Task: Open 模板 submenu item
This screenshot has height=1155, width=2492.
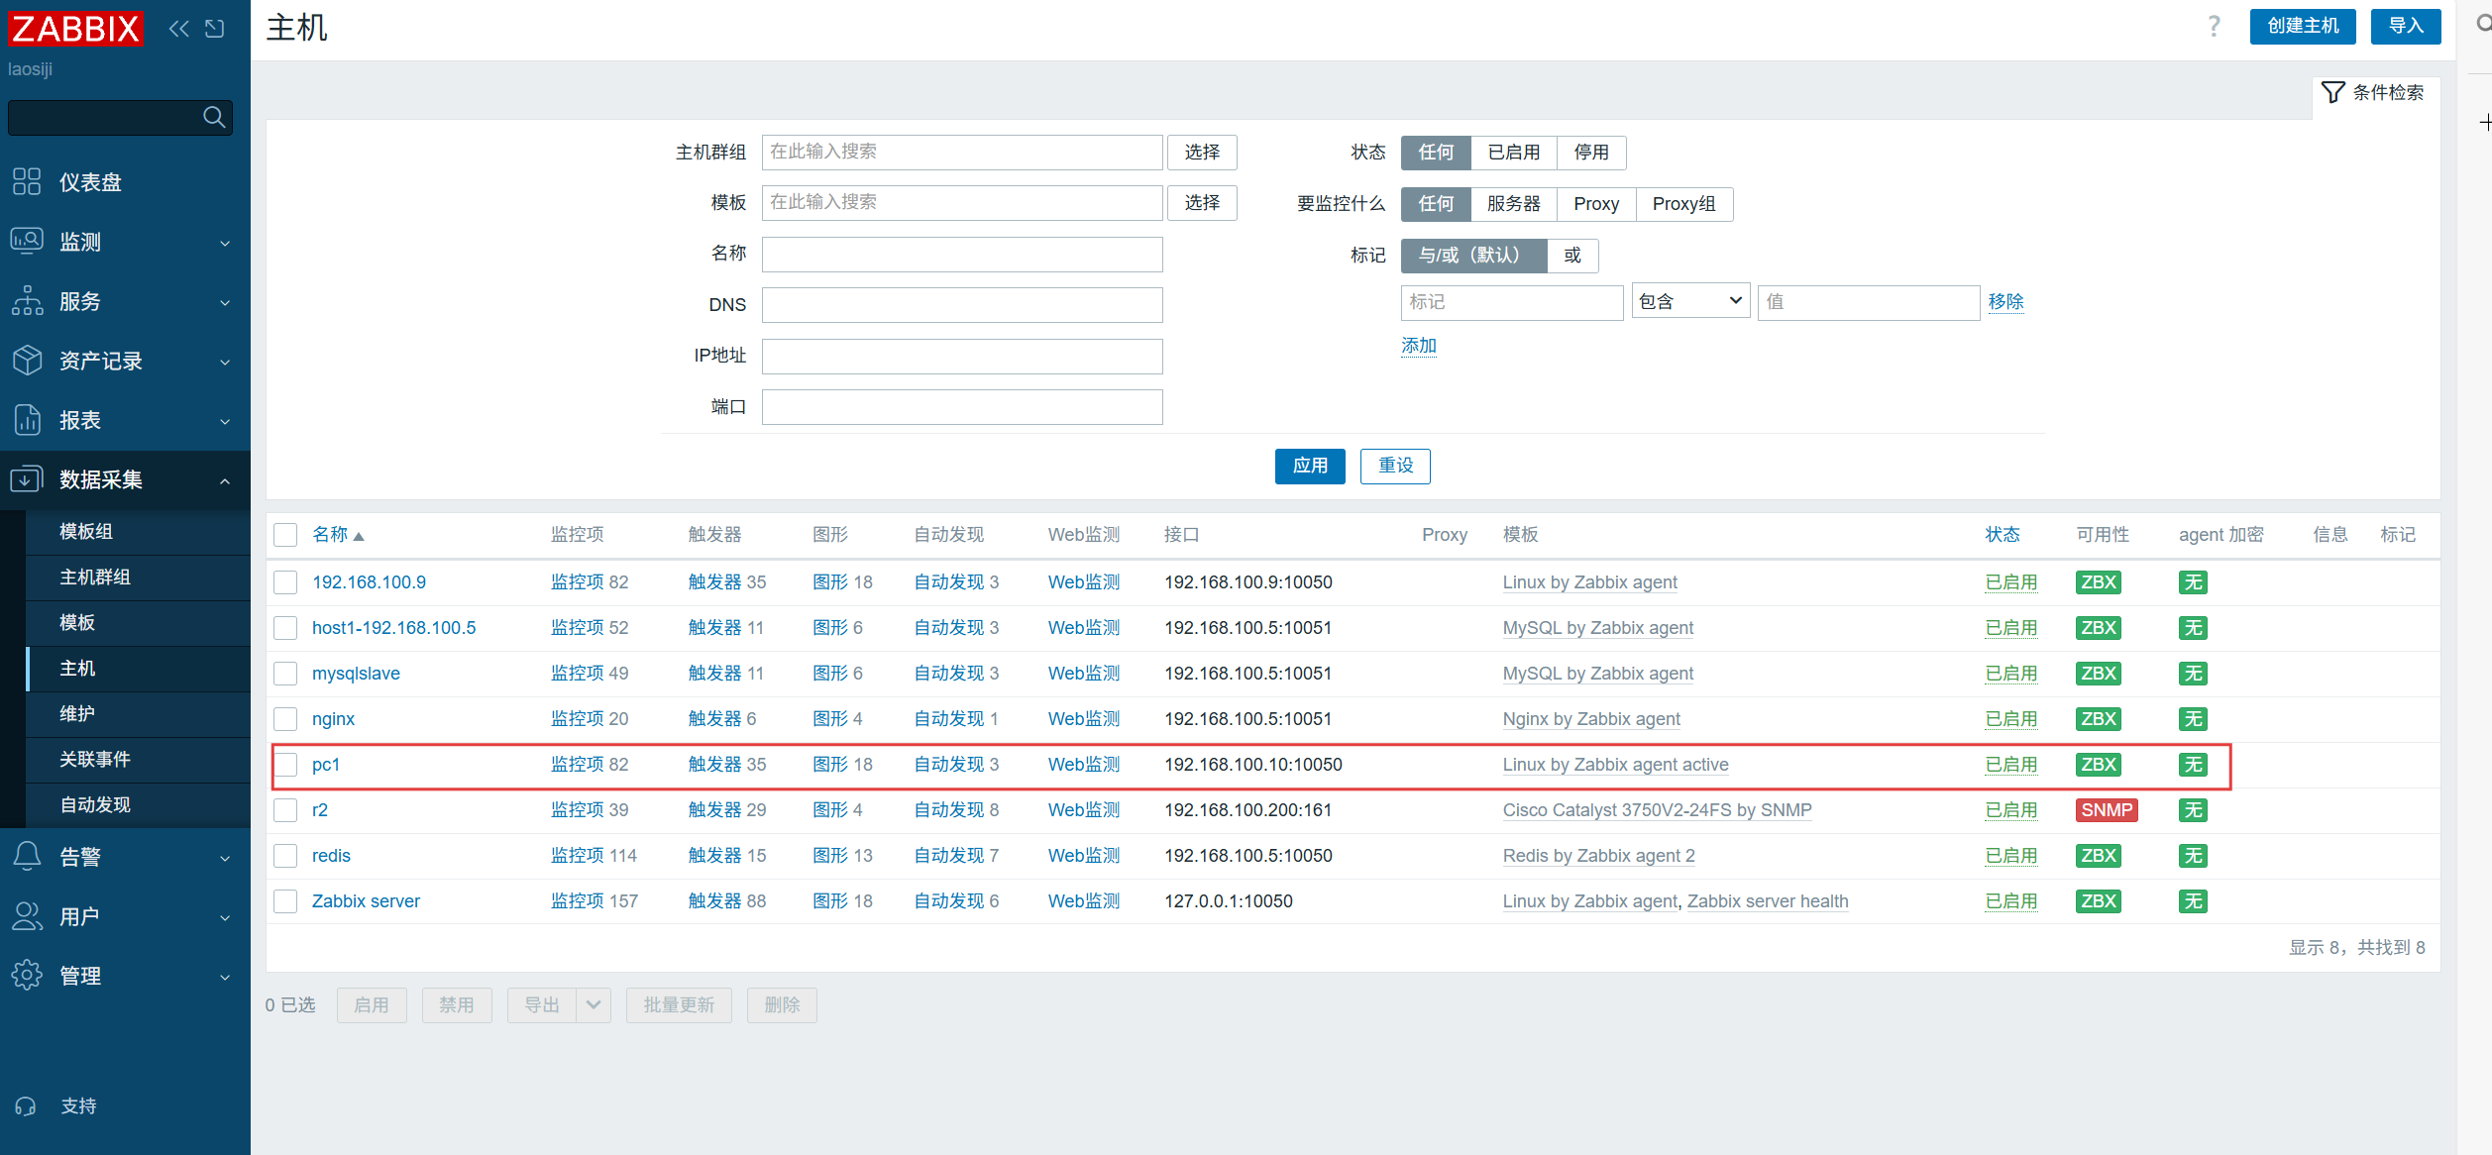Action: pos(139,623)
